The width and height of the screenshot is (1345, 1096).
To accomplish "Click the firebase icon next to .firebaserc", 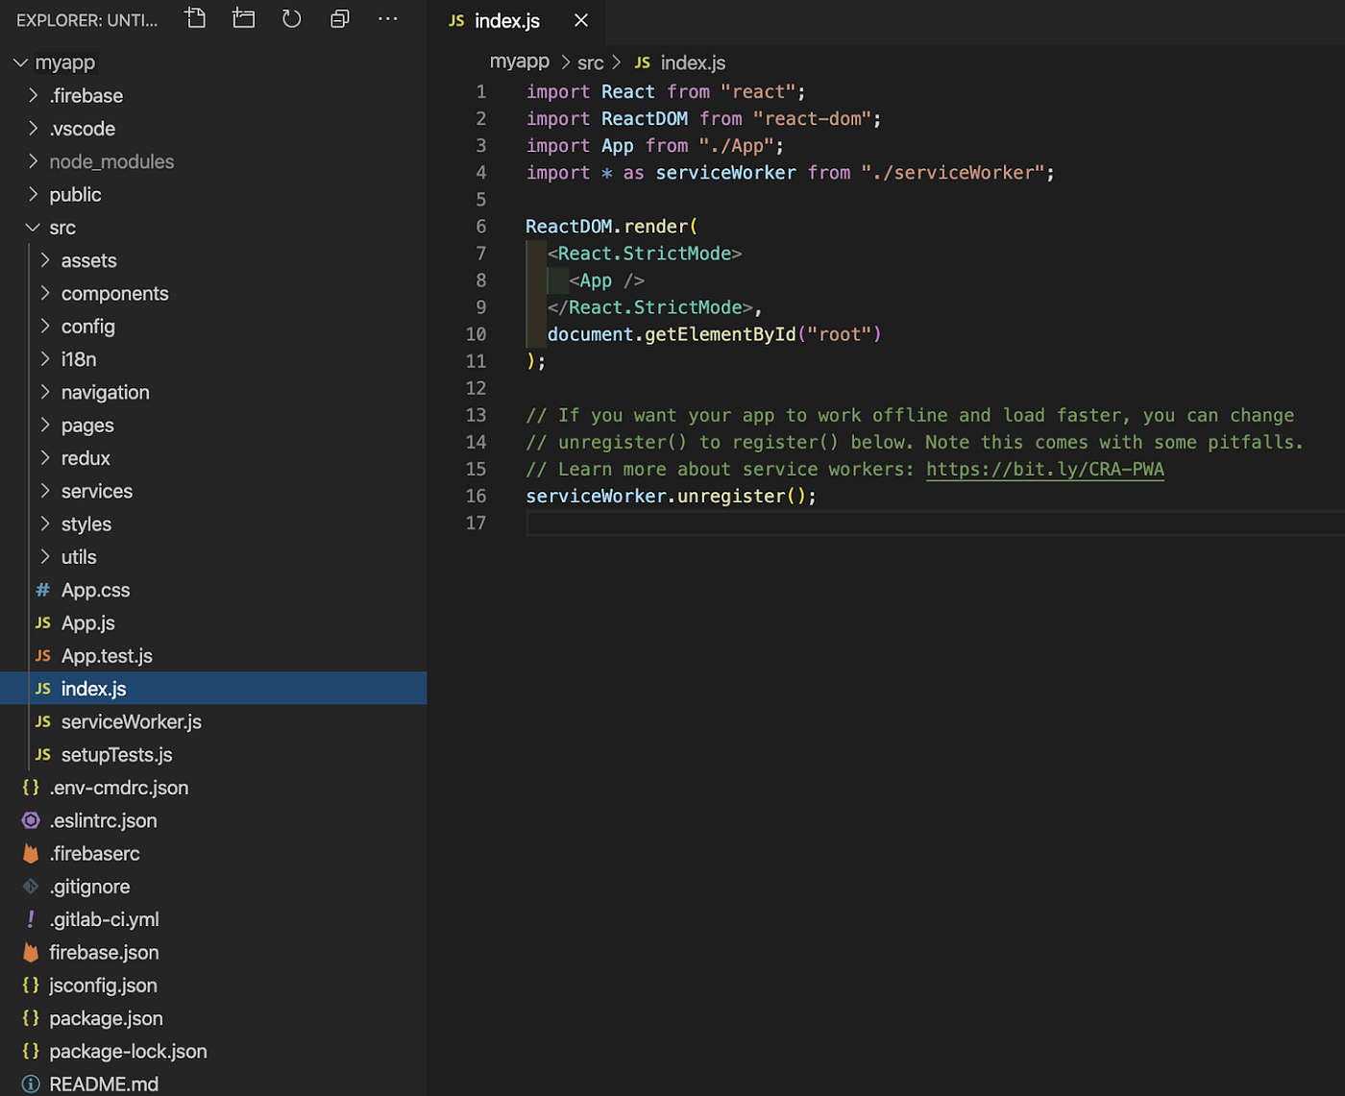I will click(30, 853).
